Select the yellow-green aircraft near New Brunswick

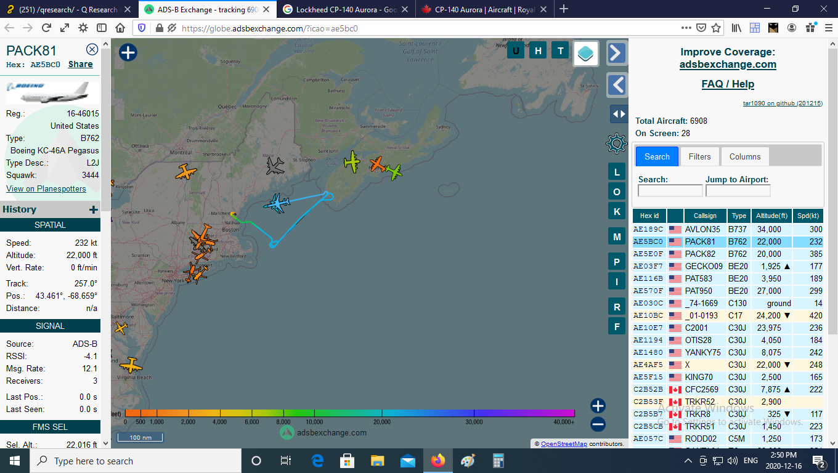(352, 161)
